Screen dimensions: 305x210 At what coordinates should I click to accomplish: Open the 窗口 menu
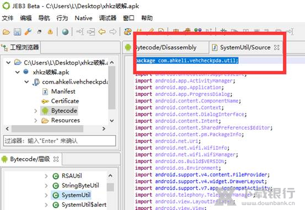(x=129, y=18)
